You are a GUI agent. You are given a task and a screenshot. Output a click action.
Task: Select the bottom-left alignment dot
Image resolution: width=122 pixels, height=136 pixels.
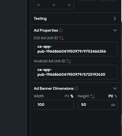(x=38, y=5)
